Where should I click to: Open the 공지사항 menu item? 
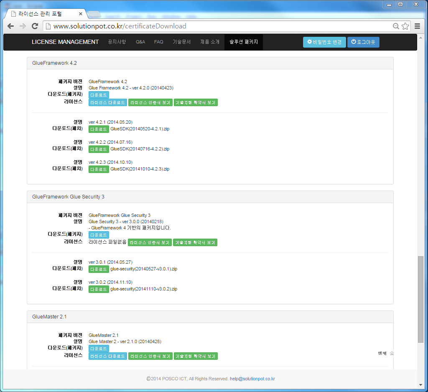[117, 42]
